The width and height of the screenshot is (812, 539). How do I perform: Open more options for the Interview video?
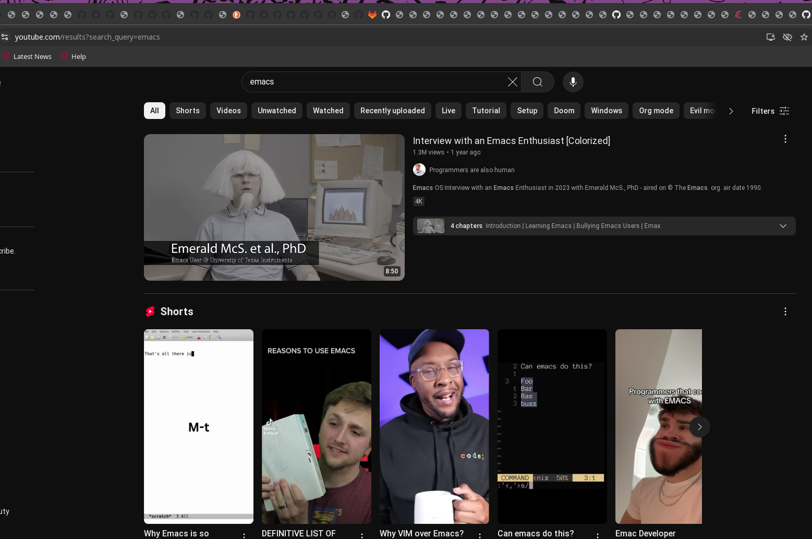tap(785, 139)
